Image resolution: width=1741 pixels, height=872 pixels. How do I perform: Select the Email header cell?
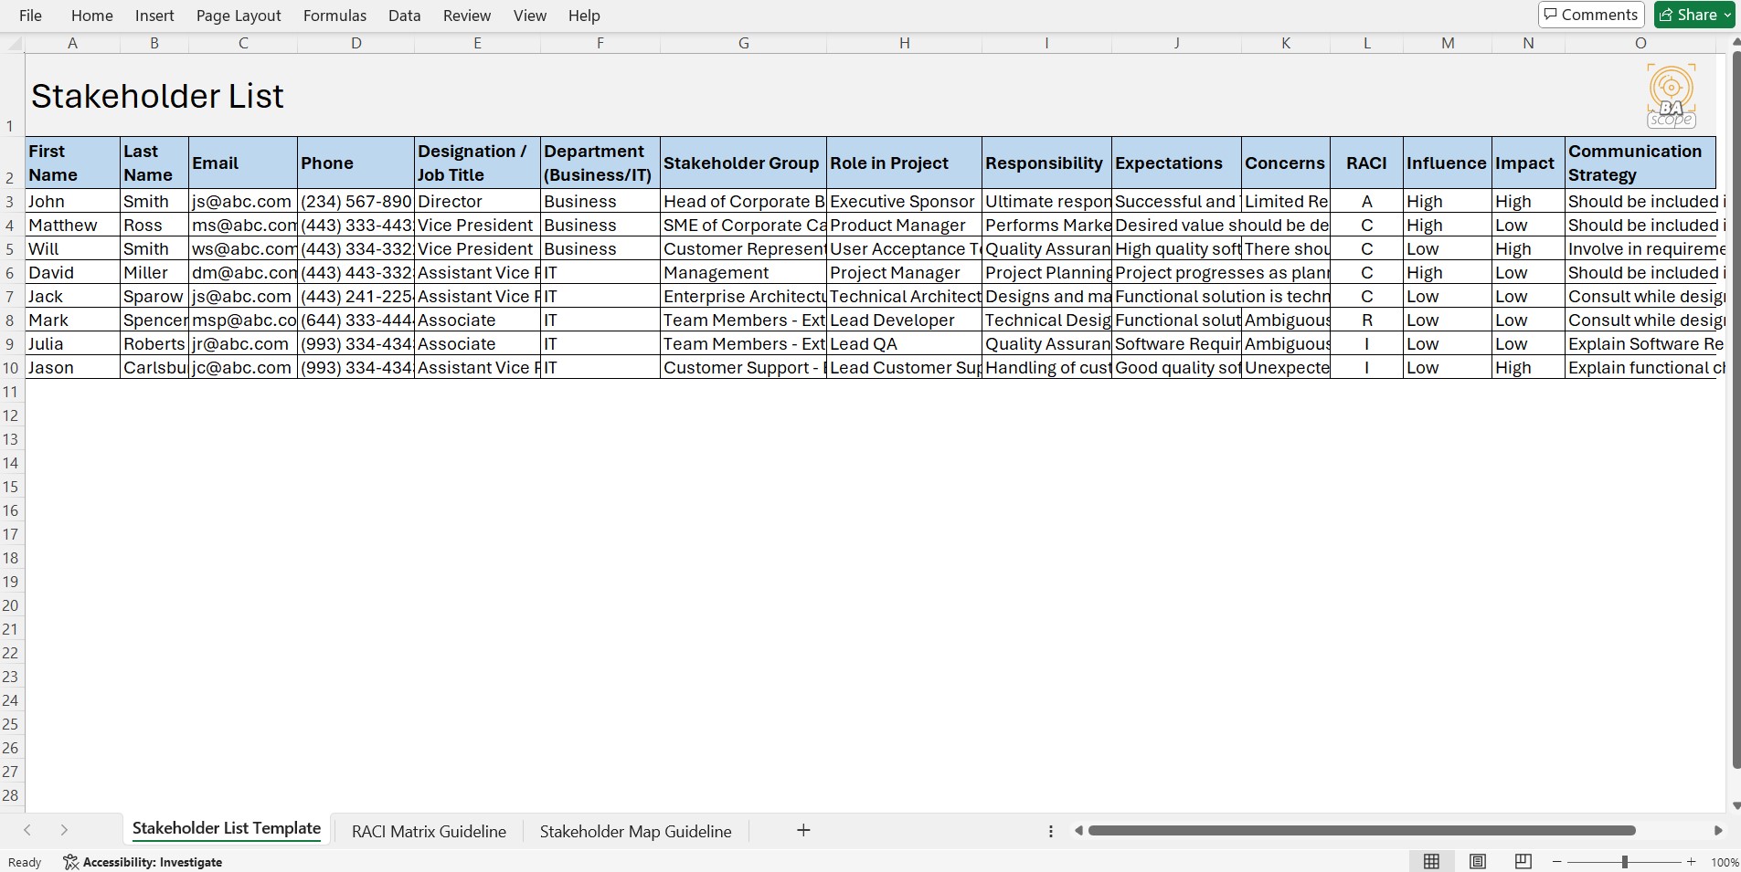click(242, 163)
